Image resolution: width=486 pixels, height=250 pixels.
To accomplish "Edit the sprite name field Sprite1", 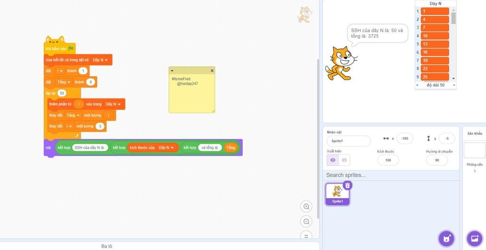I will pyautogui.click(x=348, y=141).
